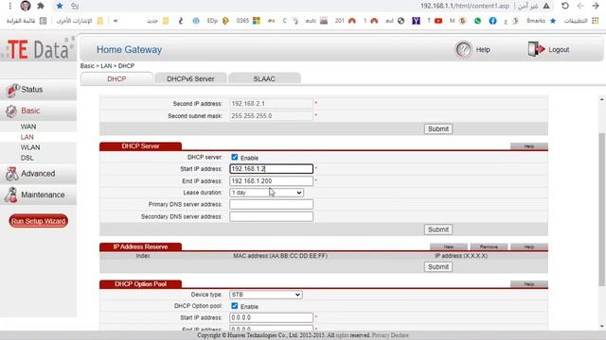Click the Help text link in header
606x340 pixels.
coord(483,50)
